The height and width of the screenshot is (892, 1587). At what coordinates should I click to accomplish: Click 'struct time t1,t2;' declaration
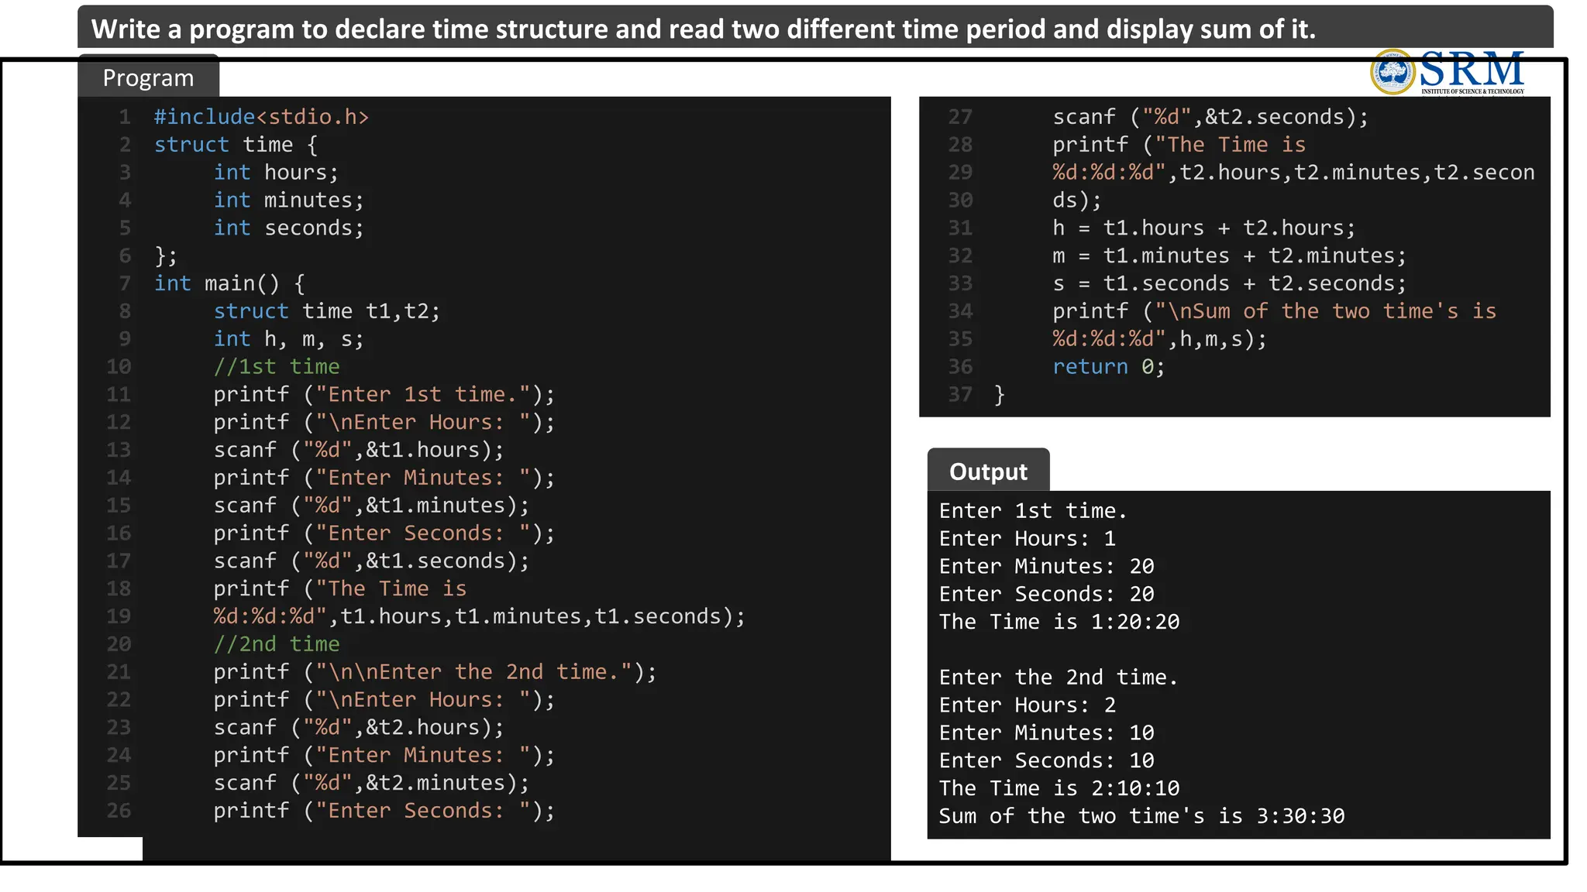pos(327,311)
